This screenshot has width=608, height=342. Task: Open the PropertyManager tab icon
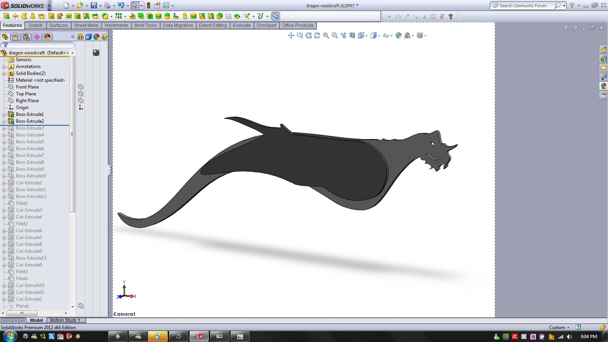tap(15, 37)
